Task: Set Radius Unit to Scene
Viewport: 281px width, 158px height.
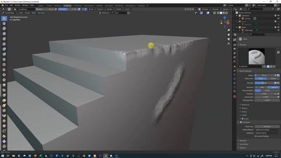Action: tap(273, 79)
